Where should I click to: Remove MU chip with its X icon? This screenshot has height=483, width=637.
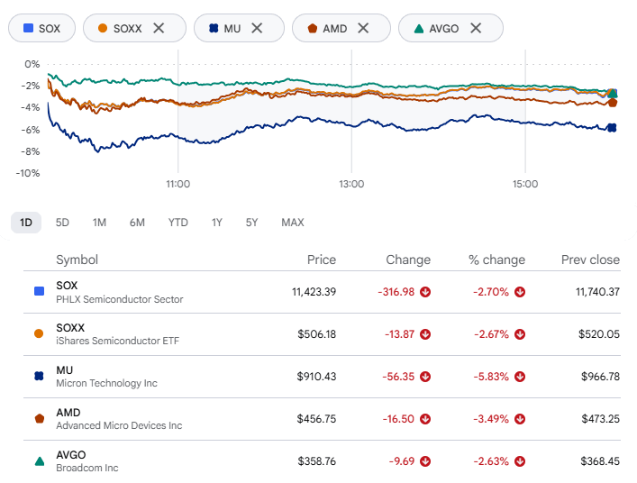(257, 28)
